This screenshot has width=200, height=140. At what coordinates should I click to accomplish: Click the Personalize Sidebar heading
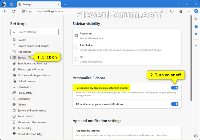click(89, 78)
